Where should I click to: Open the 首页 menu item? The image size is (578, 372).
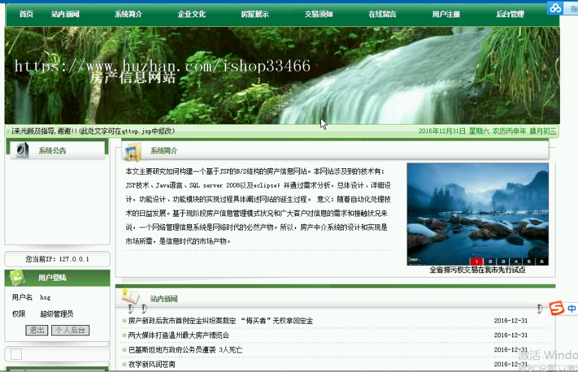pyautogui.click(x=25, y=13)
